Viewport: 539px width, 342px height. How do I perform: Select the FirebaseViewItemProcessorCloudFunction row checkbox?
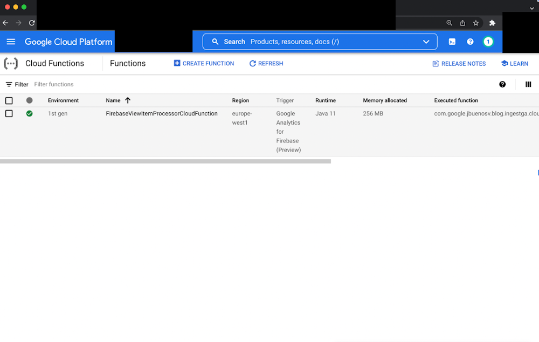pos(9,113)
